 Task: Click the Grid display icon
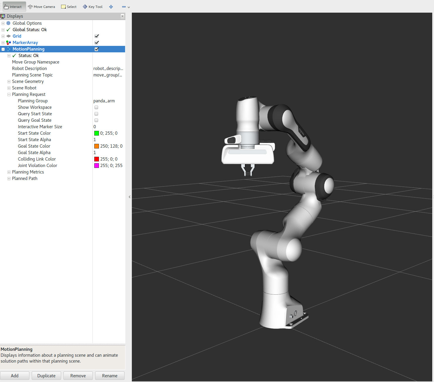click(9, 36)
